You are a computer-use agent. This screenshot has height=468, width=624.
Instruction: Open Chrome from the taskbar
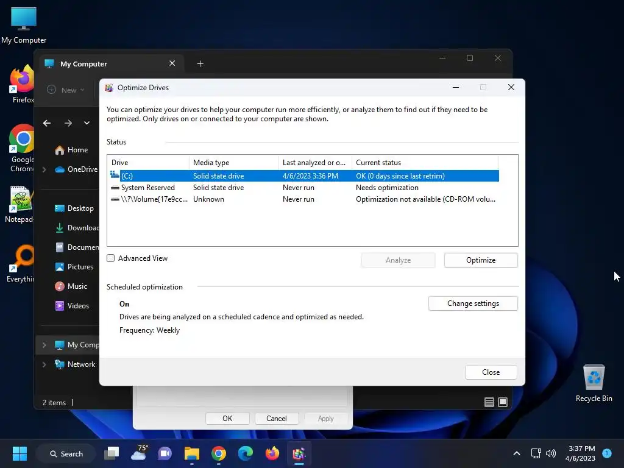[x=219, y=453]
